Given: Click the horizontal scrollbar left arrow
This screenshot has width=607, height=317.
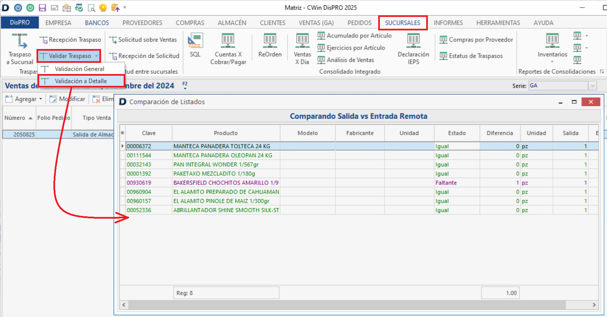Looking at the screenshot, I should tap(124, 305).
